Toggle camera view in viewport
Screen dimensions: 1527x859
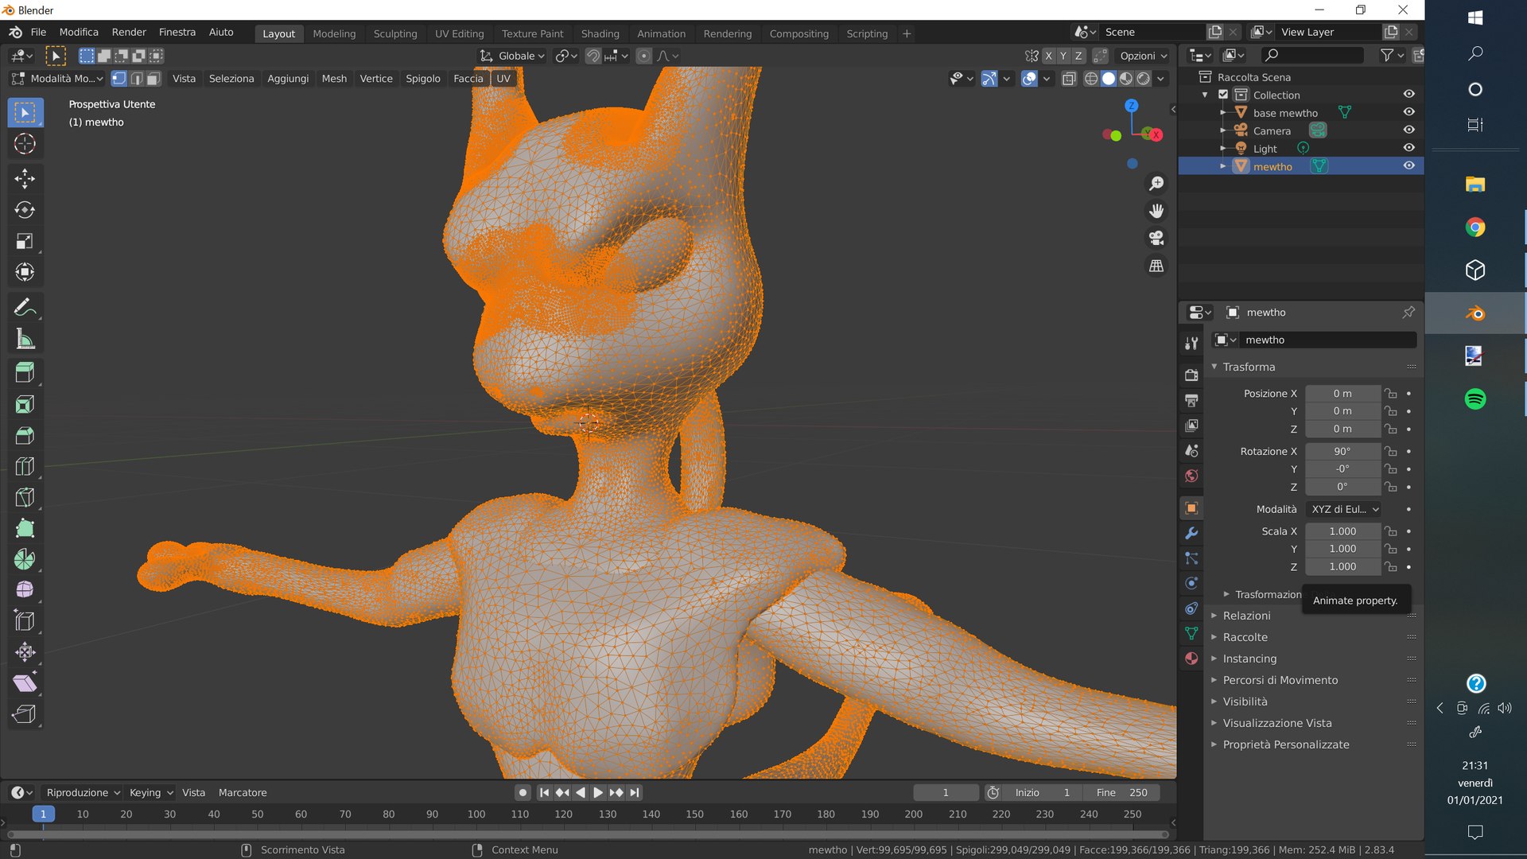[1156, 238]
